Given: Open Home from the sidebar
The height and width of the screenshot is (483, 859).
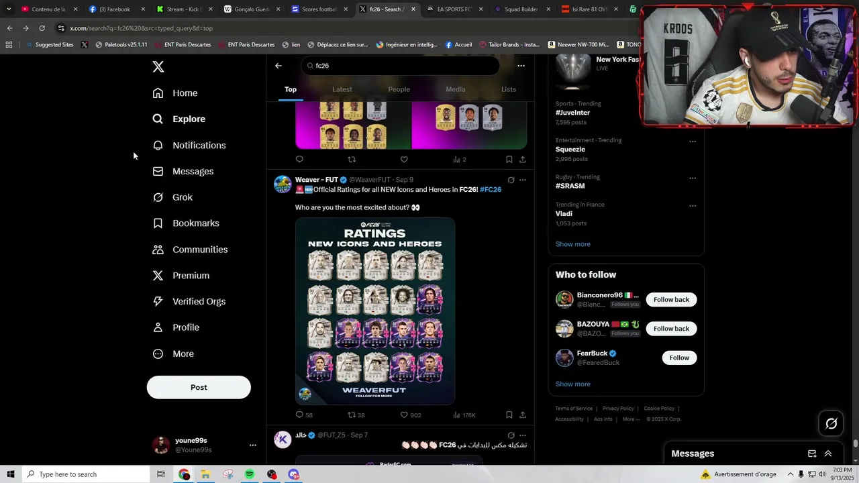Looking at the screenshot, I should (x=175, y=93).
